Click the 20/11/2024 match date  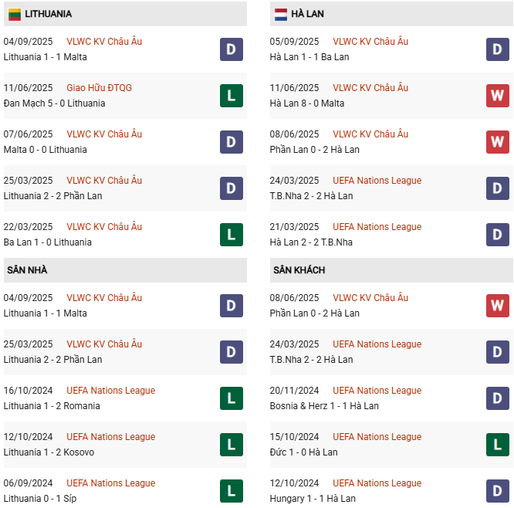(x=294, y=391)
